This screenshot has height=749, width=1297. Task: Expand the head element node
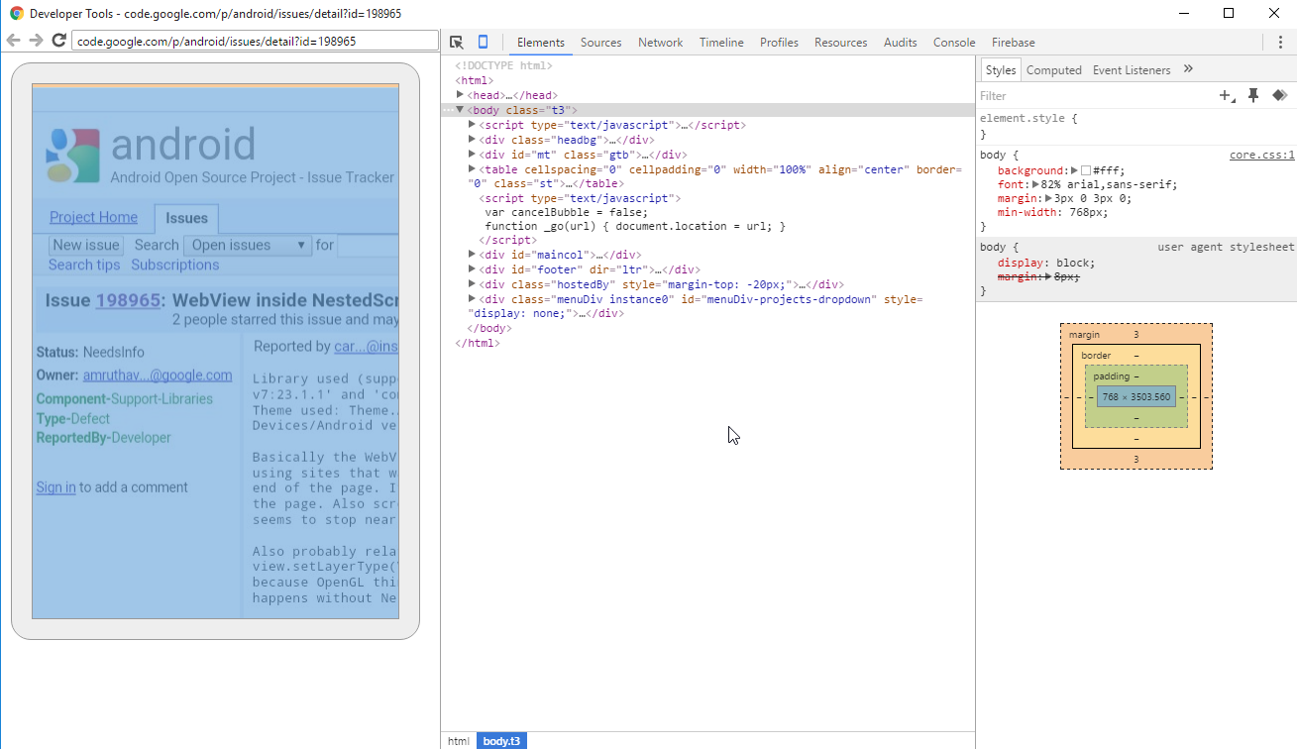[460, 95]
